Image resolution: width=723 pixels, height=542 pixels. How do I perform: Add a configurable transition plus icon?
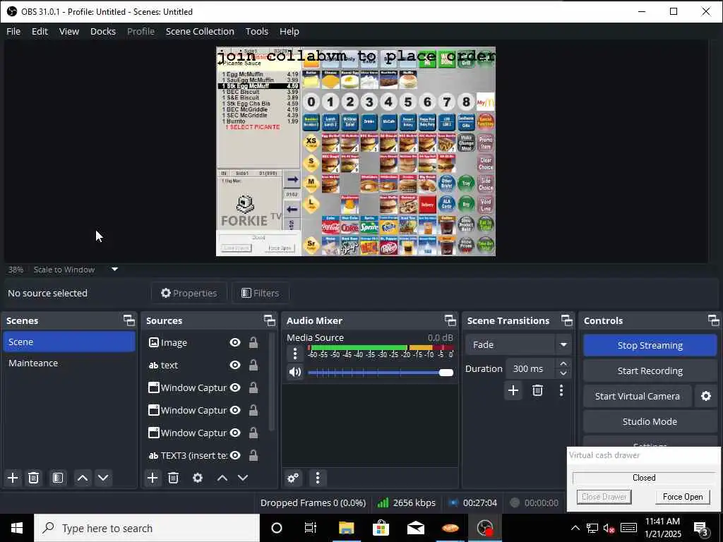coord(513,391)
